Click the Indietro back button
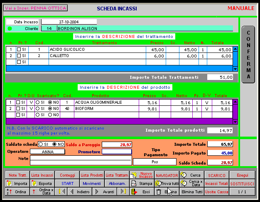This screenshot has height=202, width=260. click(80, 192)
